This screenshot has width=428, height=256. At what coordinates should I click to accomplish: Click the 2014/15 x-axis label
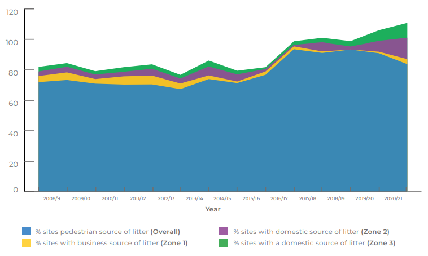pos(222,198)
